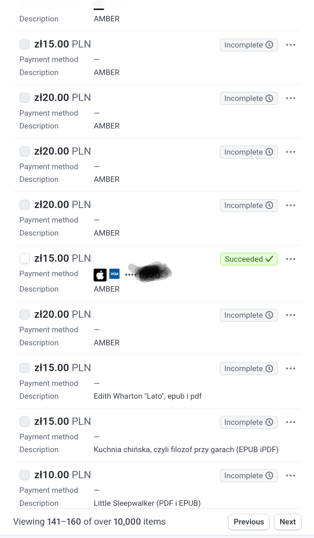Check the Little Sleepwalker payment checkbox
Viewport: 314px width, 538px height.
[25, 475]
